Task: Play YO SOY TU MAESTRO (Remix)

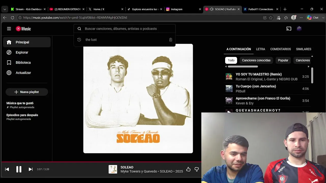Action: click(267, 77)
